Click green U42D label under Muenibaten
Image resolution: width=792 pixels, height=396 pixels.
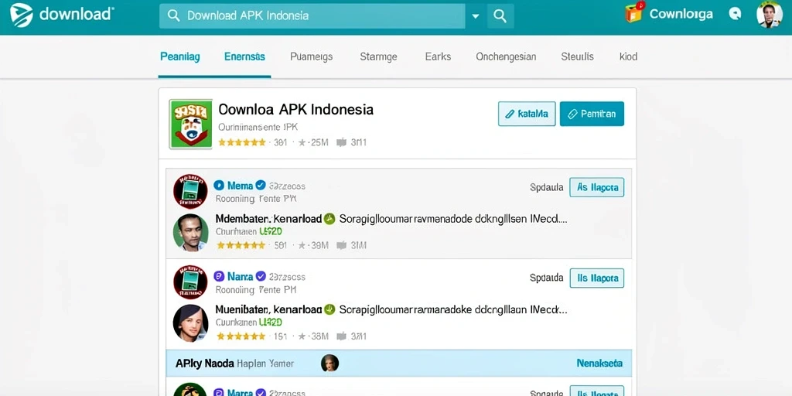(270, 323)
